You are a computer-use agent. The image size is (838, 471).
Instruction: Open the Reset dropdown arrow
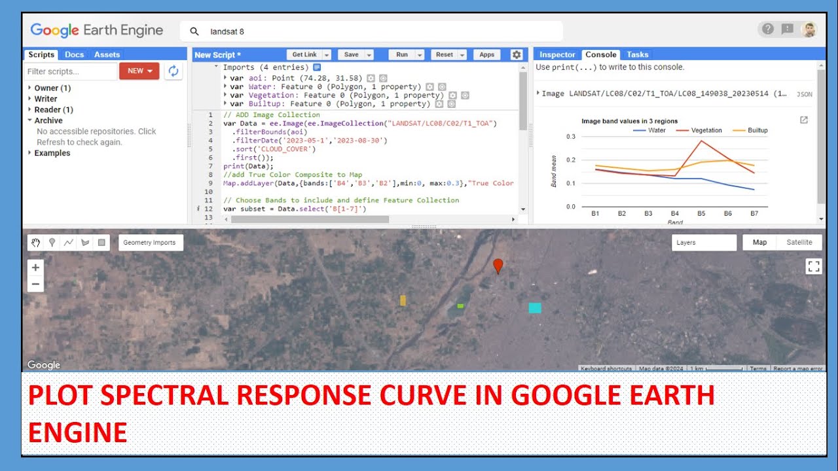pyautogui.click(x=462, y=55)
